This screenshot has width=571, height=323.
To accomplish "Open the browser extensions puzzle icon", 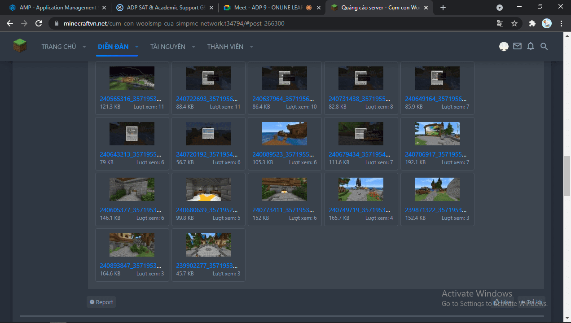I will [532, 23].
